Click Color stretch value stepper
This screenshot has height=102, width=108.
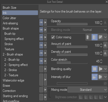(101, 61)
